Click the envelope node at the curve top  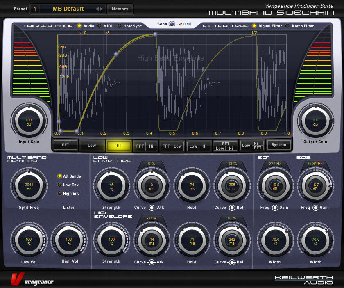tap(155, 34)
